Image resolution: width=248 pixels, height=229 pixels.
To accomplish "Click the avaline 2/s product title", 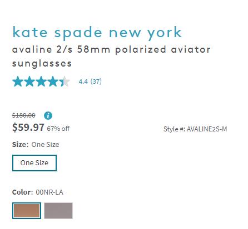I will pyautogui.click(x=111, y=57).
